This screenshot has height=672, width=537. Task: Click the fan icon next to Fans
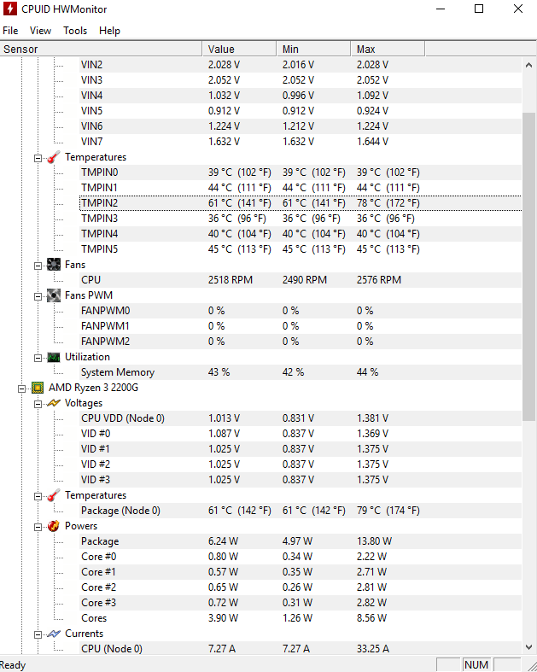click(54, 265)
